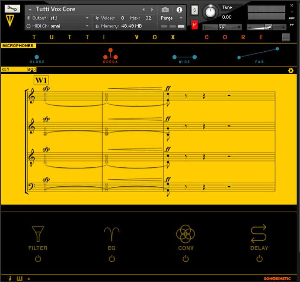Select the Wide microphone position
This screenshot has width=300, height=282.
coord(185,59)
